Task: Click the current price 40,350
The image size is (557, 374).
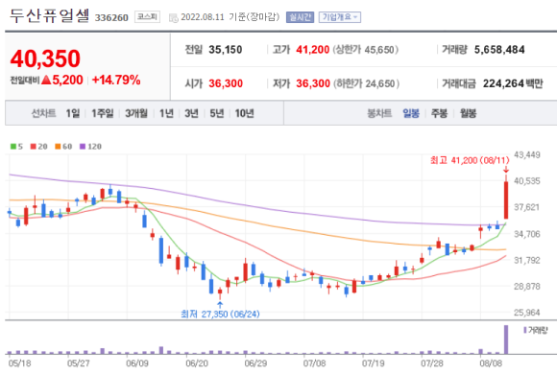Action: pyautogui.click(x=45, y=58)
